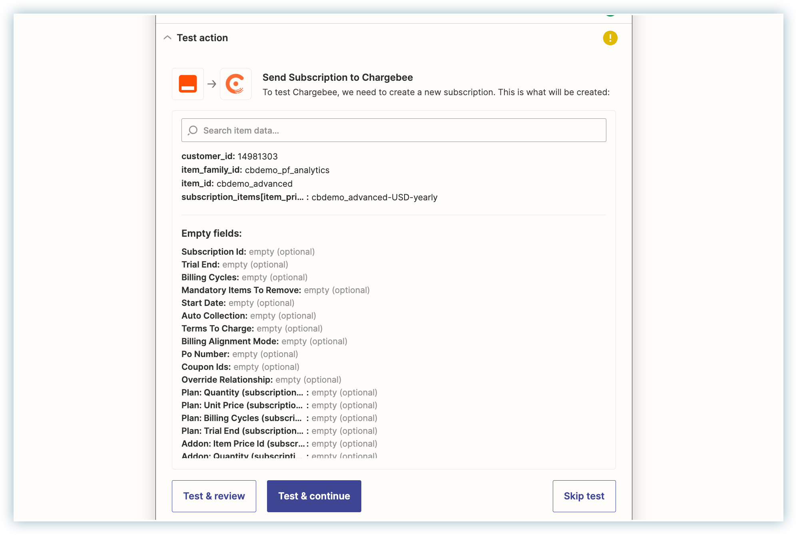Click the Coupon Ids empty field row
Image resolution: width=797 pixels, height=535 pixels.
click(x=240, y=367)
